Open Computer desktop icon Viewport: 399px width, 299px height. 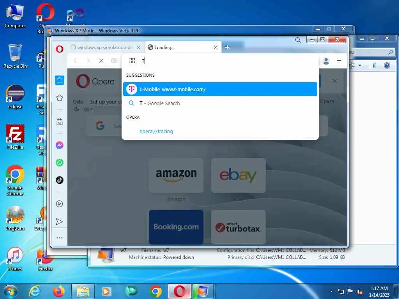click(x=15, y=16)
